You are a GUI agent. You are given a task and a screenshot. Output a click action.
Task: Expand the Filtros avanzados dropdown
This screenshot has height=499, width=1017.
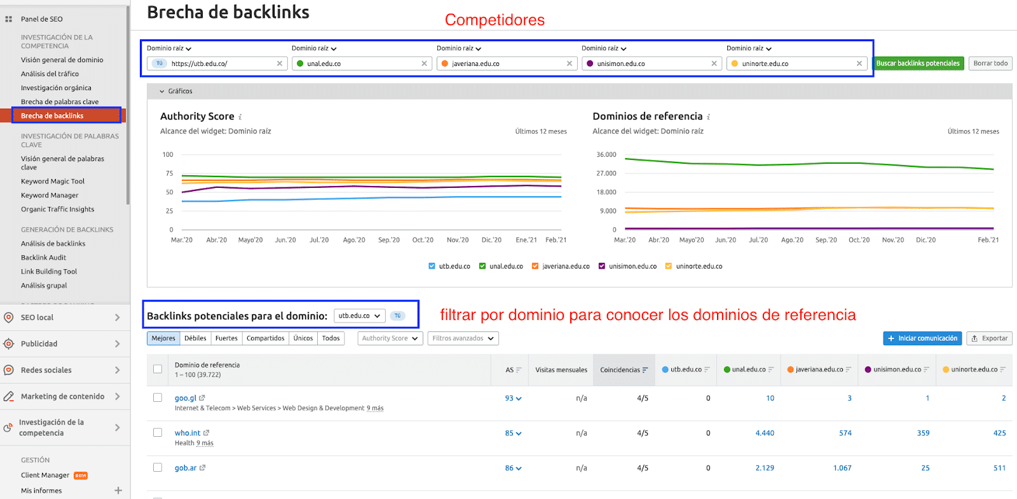point(463,338)
